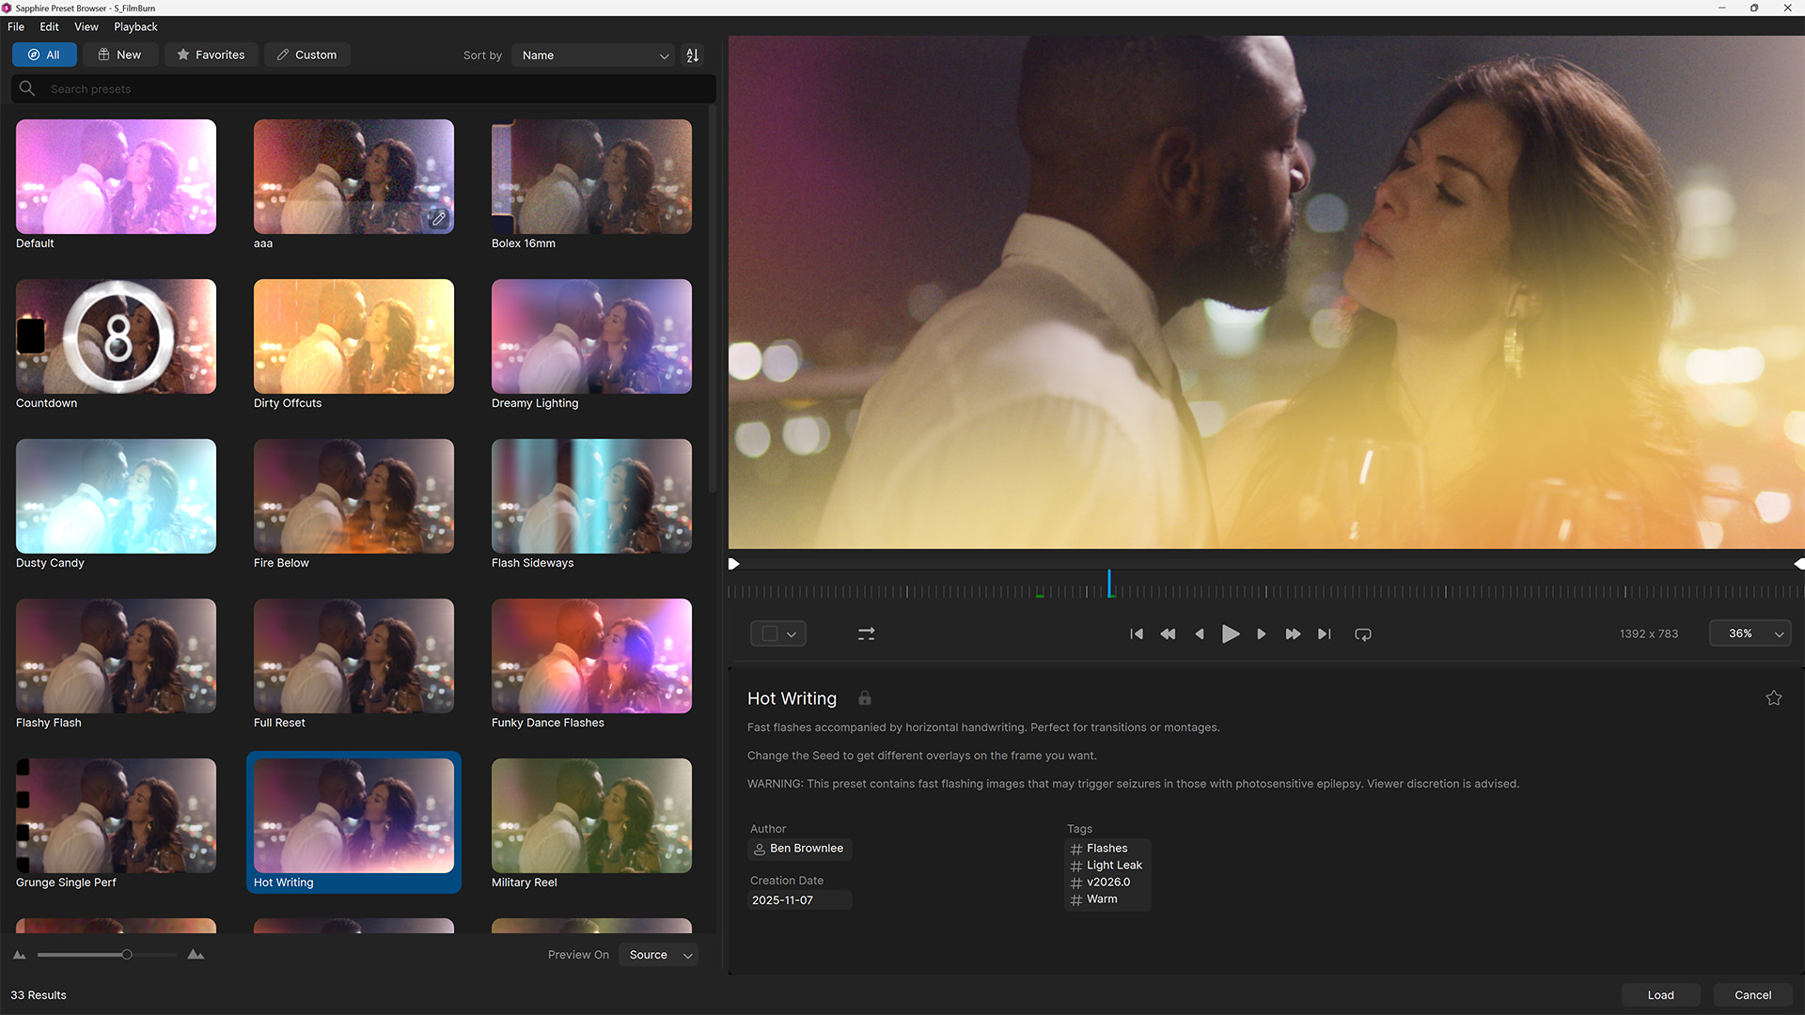Select the Military Reel preset

pos(591,816)
